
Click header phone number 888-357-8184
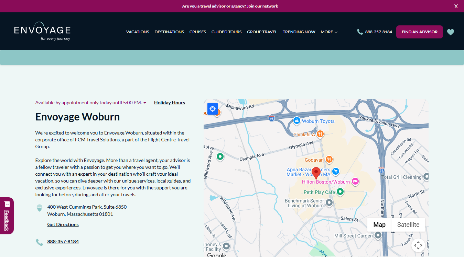click(x=379, y=32)
